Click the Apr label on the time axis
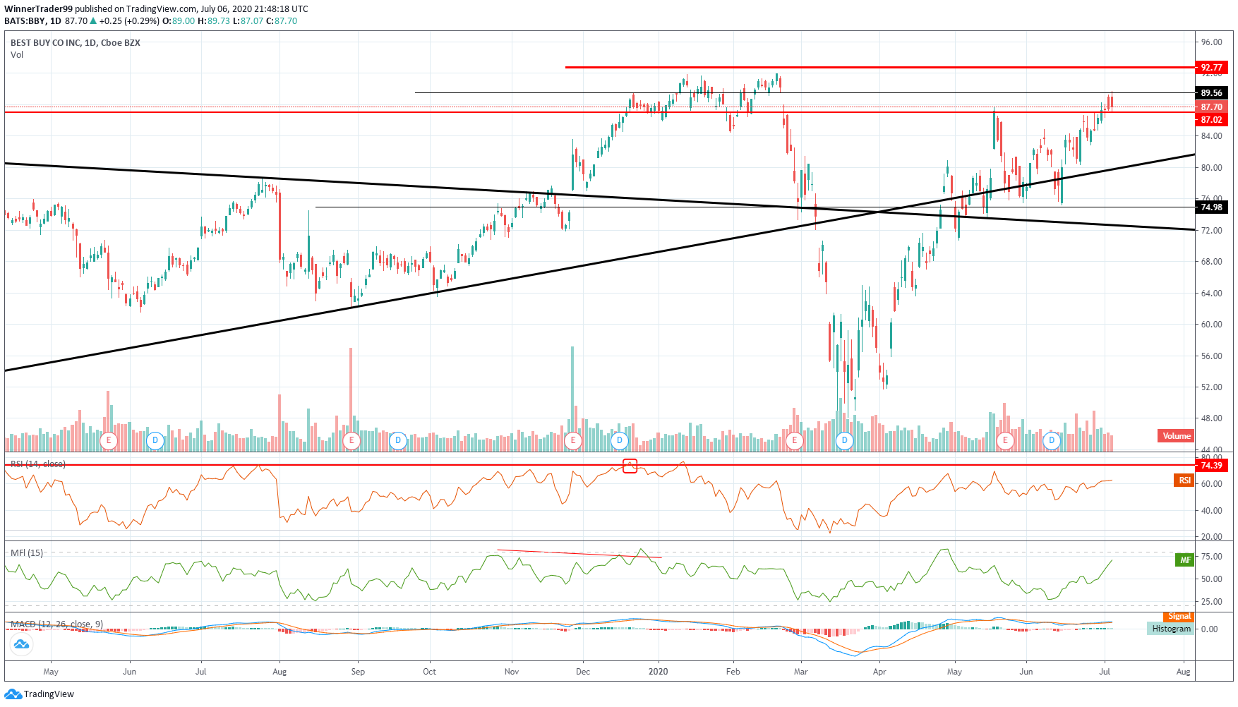Image resolution: width=1238 pixels, height=707 pixels. [x=879, y=672]
